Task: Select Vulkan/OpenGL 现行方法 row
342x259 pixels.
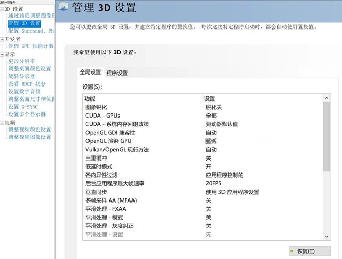Action: coord(203,150)
